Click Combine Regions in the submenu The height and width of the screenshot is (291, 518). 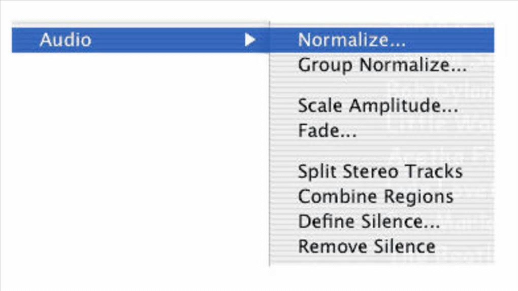375,197
